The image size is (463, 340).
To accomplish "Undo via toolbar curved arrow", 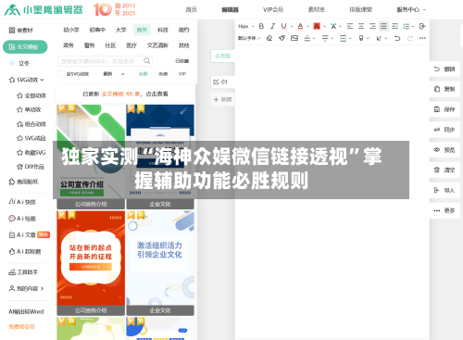I will (397, 38).
